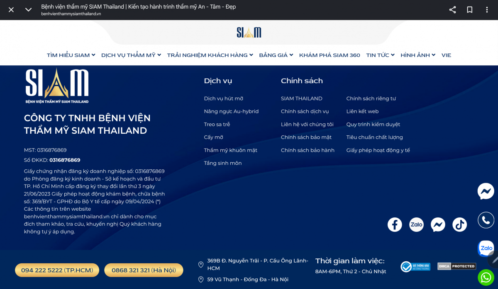Open the Messenger social icon in footer
Image resolution: width=498 pixels, height=289 pixels.
[x=438, y=224]
